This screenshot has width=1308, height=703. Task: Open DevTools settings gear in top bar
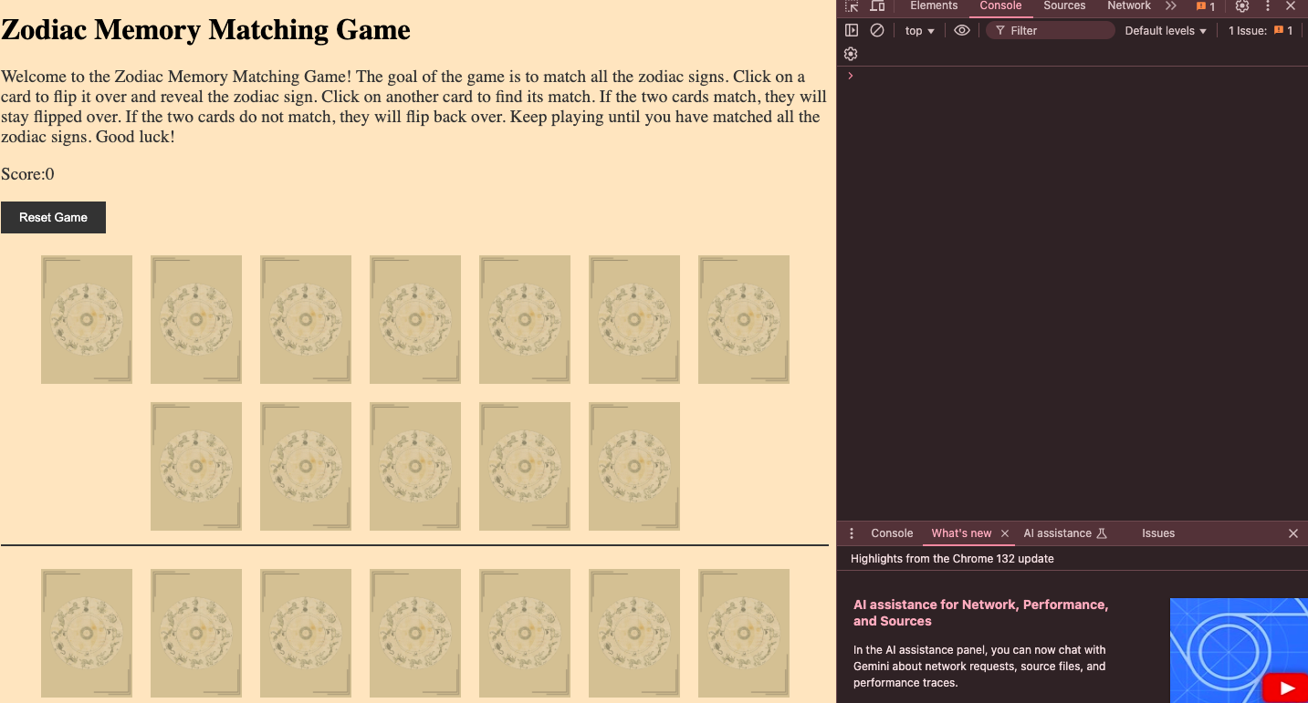[1242, 6]
